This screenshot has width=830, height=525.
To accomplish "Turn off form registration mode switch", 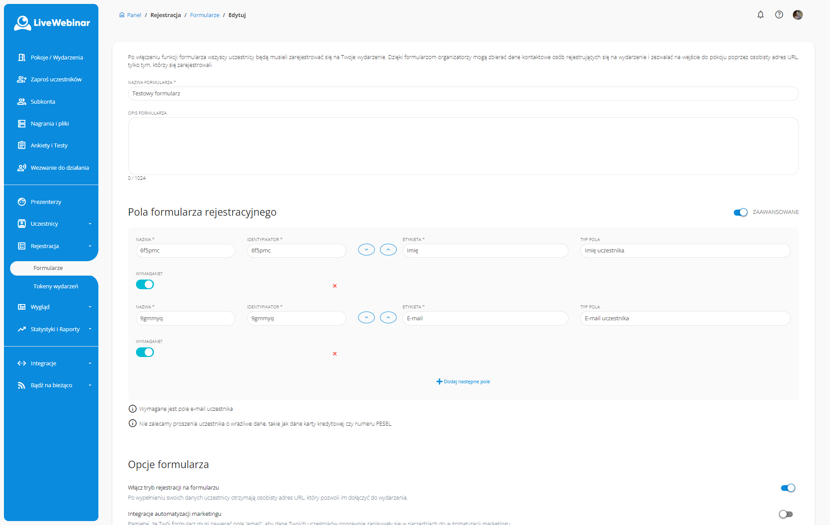I will [x=788, y=488].
